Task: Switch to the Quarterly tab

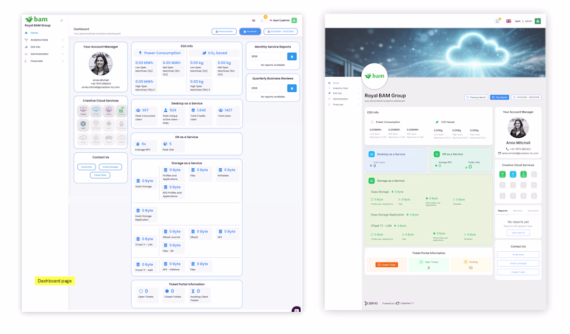Action: [533, 211]
